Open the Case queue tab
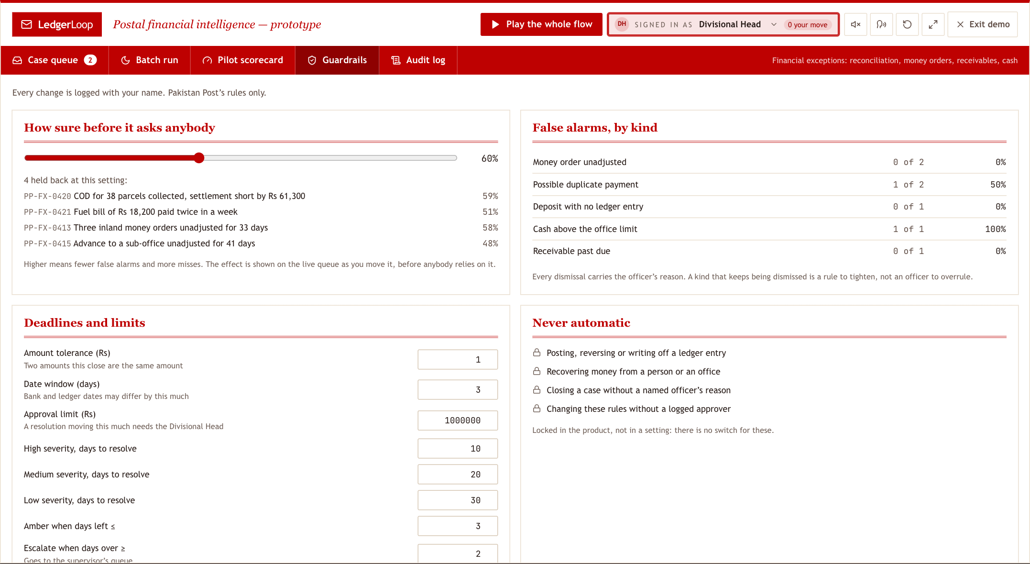 click(x=55, y=60)
